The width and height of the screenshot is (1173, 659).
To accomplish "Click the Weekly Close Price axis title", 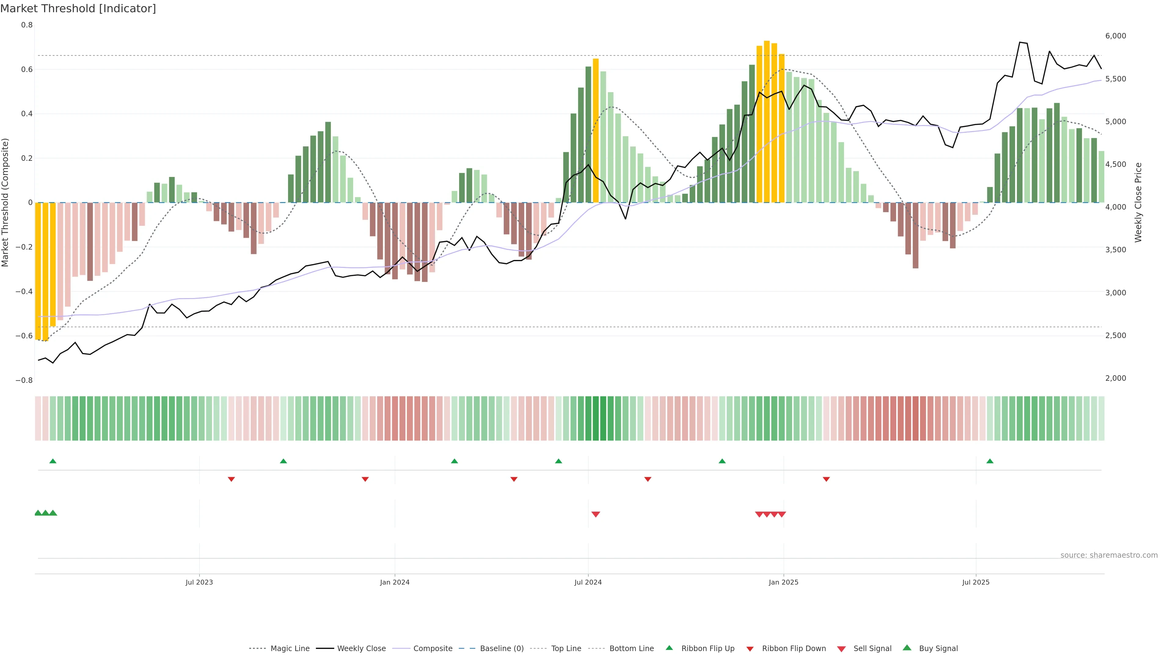I will (x=1138, y=202).
